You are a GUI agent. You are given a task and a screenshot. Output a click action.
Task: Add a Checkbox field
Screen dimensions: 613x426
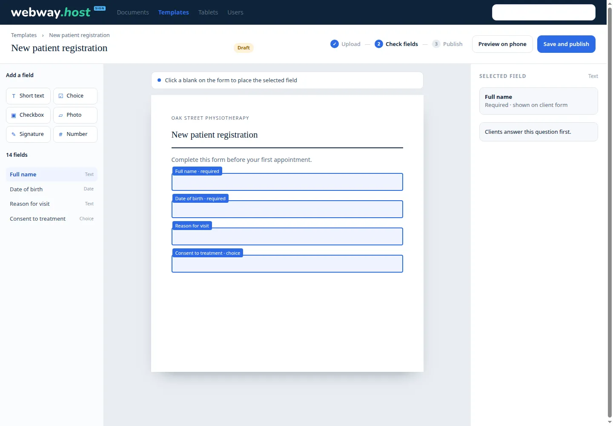tap(28, 115)
